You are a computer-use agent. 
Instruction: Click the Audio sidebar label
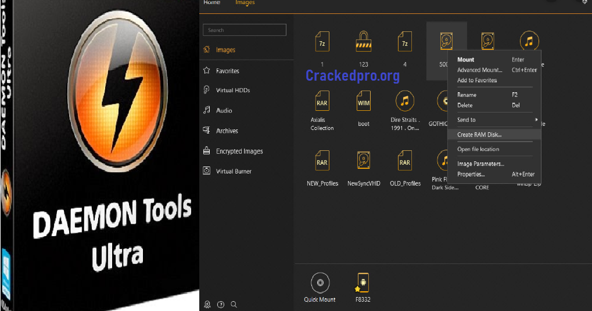[x=224, y=110]
